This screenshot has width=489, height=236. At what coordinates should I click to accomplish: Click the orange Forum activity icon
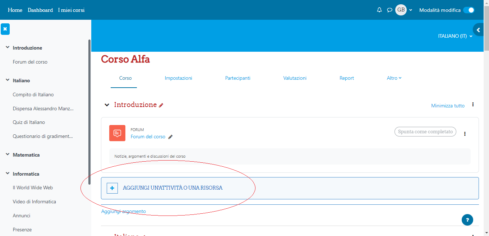coord(117,133)
